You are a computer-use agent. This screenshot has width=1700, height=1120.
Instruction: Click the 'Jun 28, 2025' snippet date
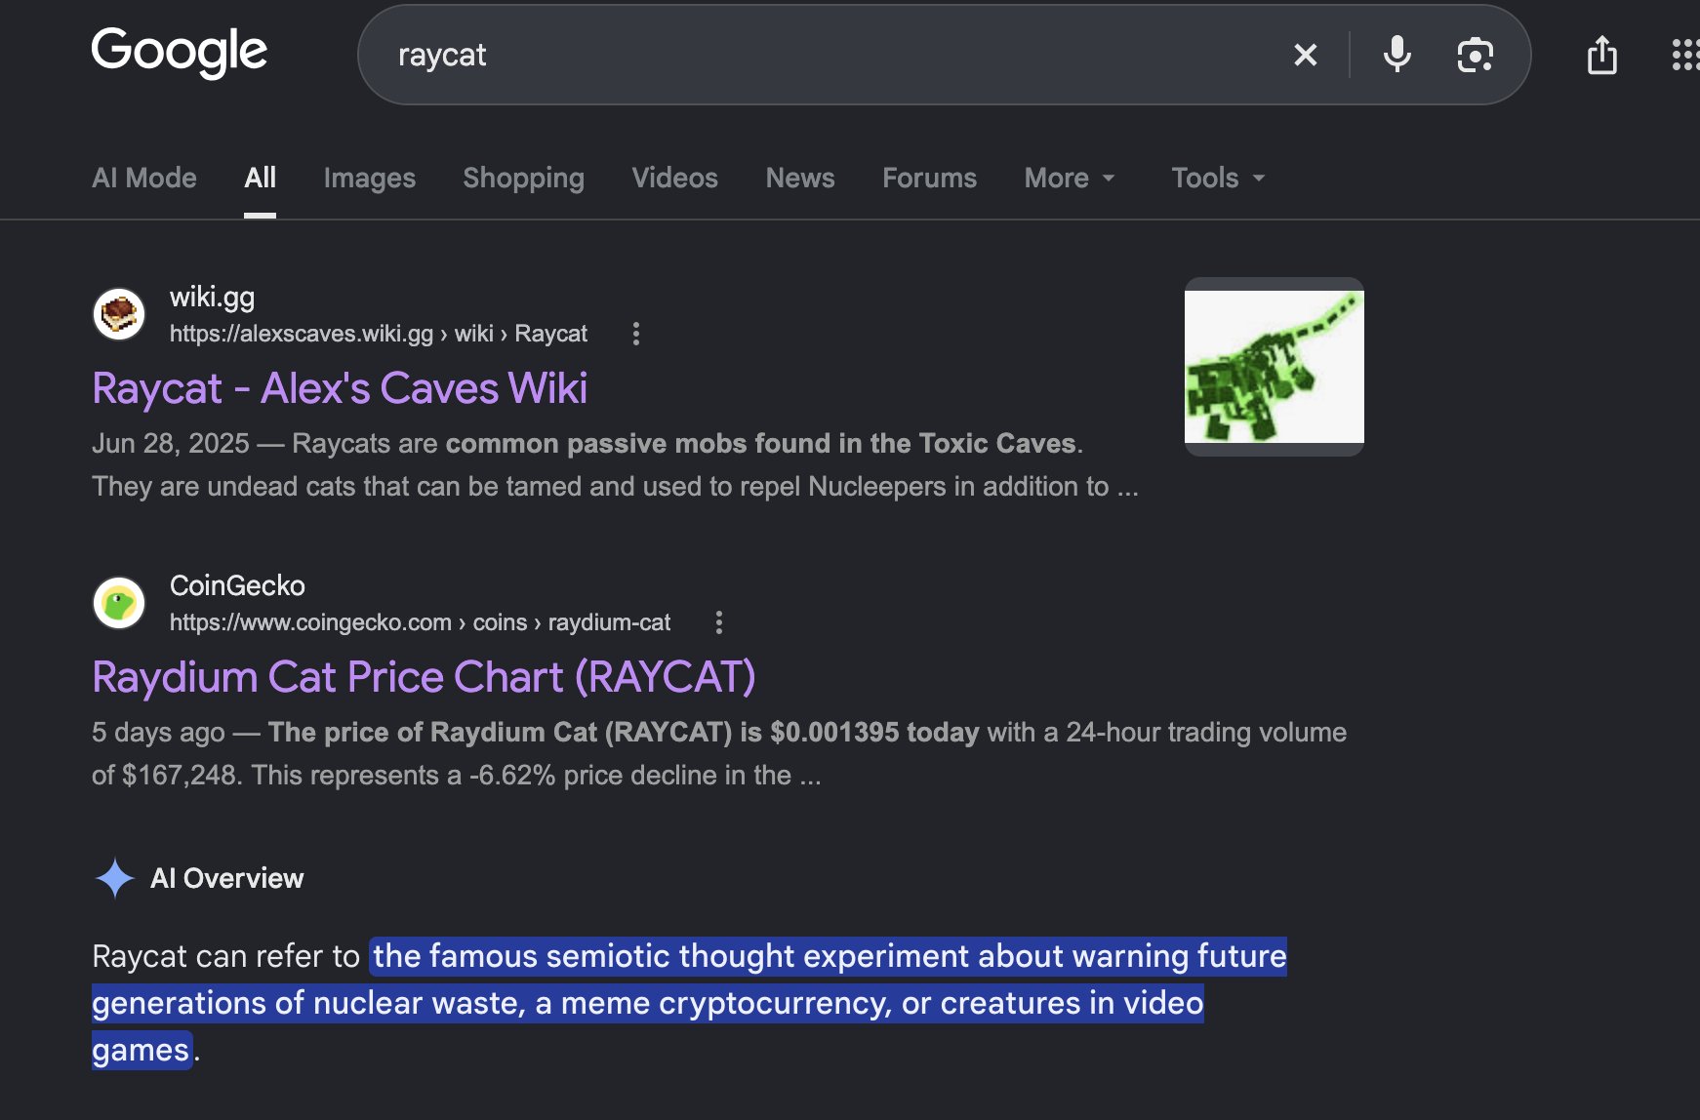point(171,444)
